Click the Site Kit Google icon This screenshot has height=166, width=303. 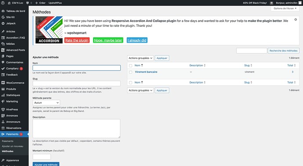[3, 17]
